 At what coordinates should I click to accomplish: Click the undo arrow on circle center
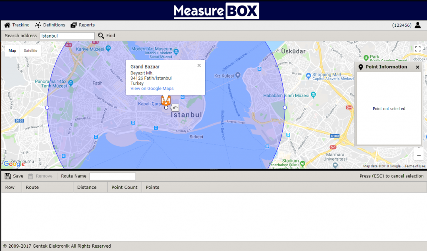[175, 107]
